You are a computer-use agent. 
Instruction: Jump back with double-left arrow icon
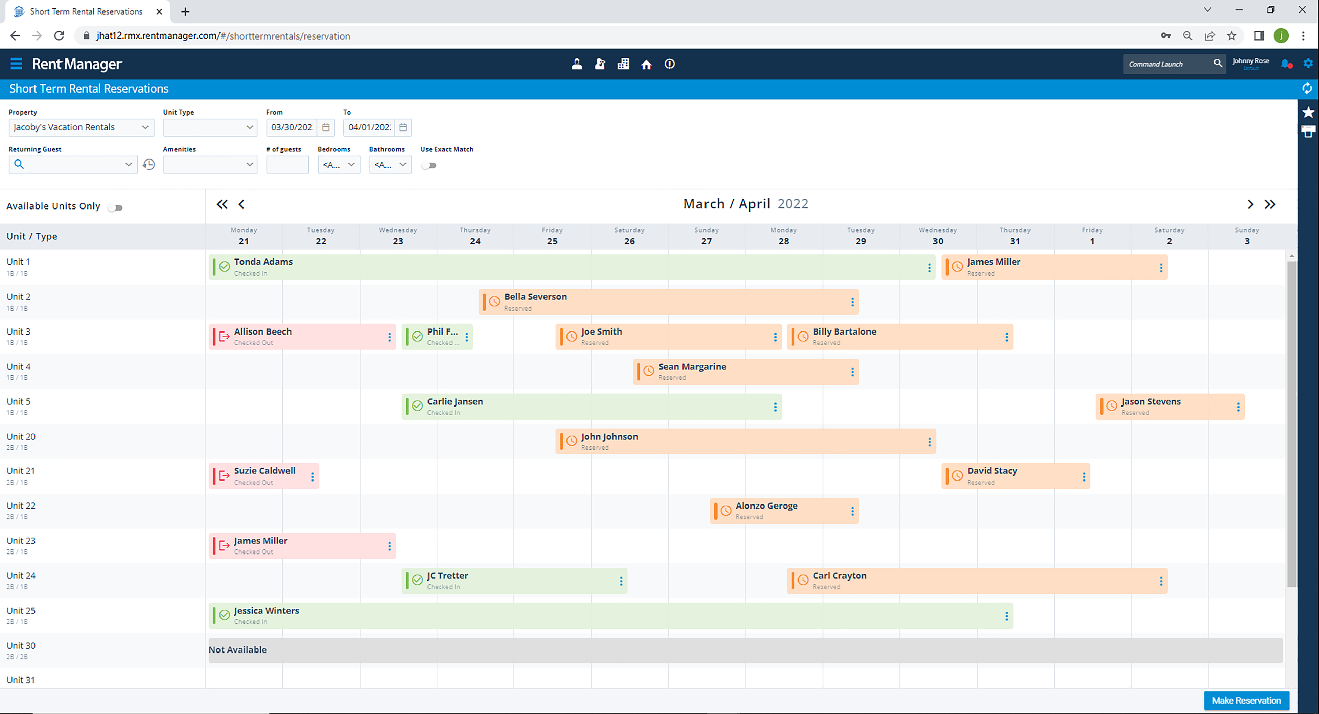tap(222, 204)
